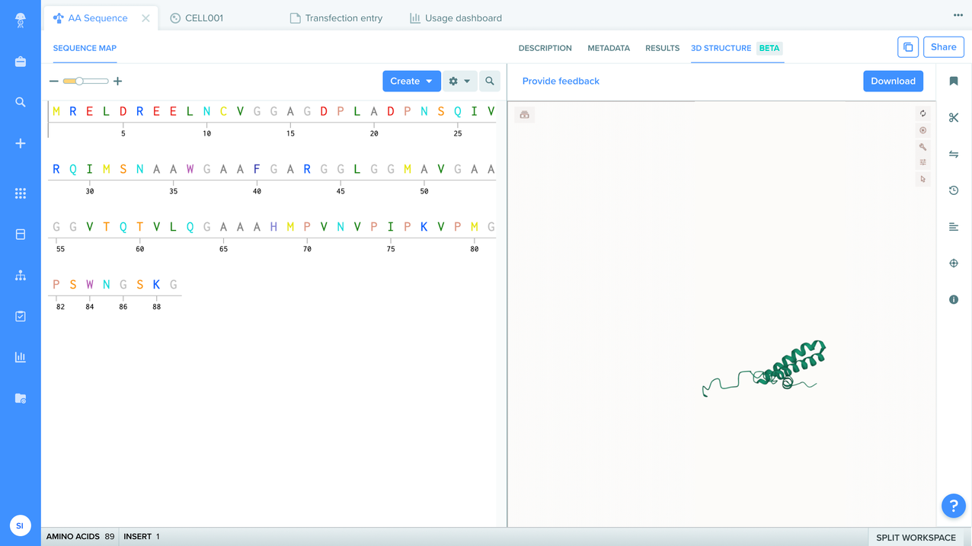Expand the gear settings dropdown
Image resolution: width=972 pixels, height=546 pixels.
click(459, 81)
